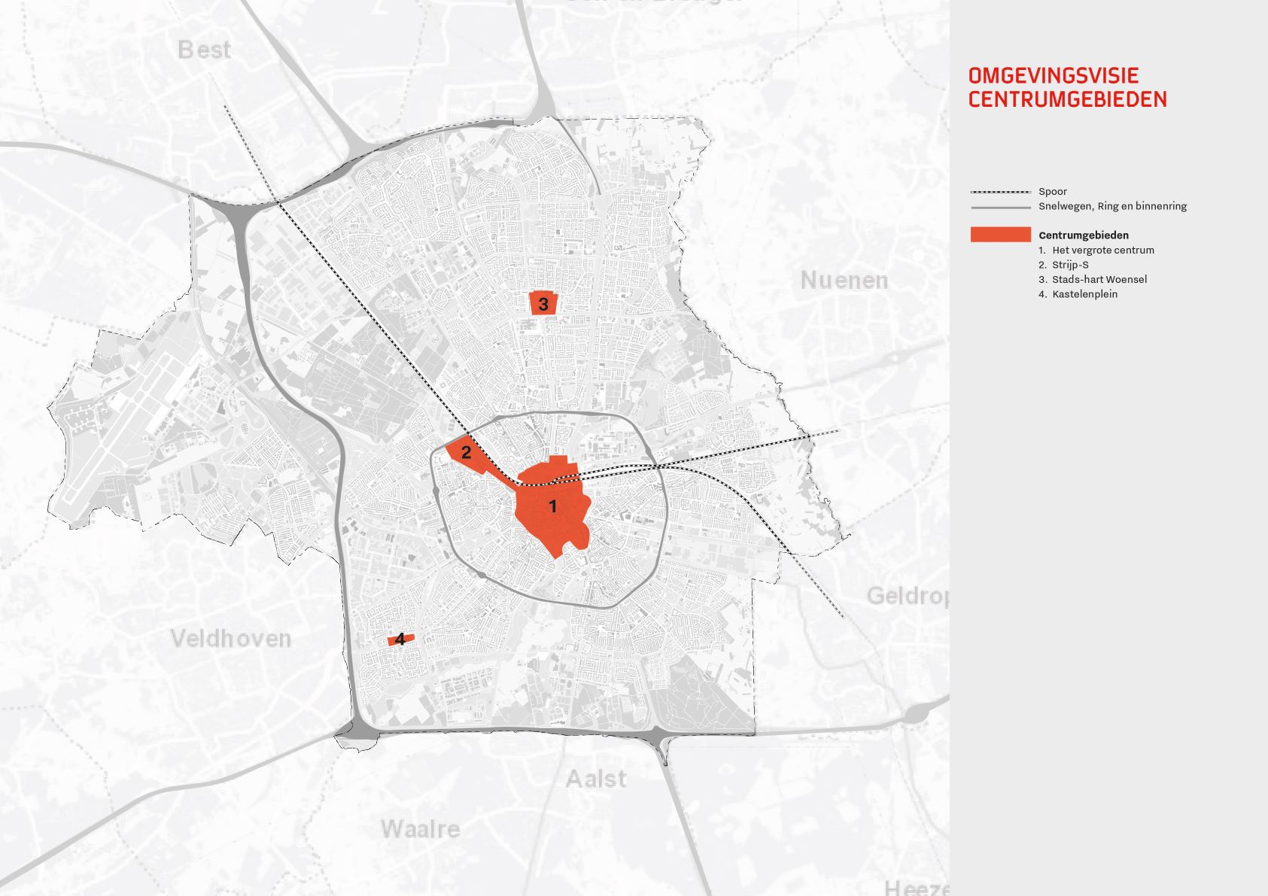This screenshot has height=896, width=1268.
Task: Click the 'Veldhoven' place label
Action: pos(231,639)
